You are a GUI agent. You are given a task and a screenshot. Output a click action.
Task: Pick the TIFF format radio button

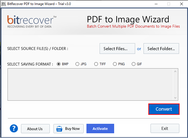96,64
